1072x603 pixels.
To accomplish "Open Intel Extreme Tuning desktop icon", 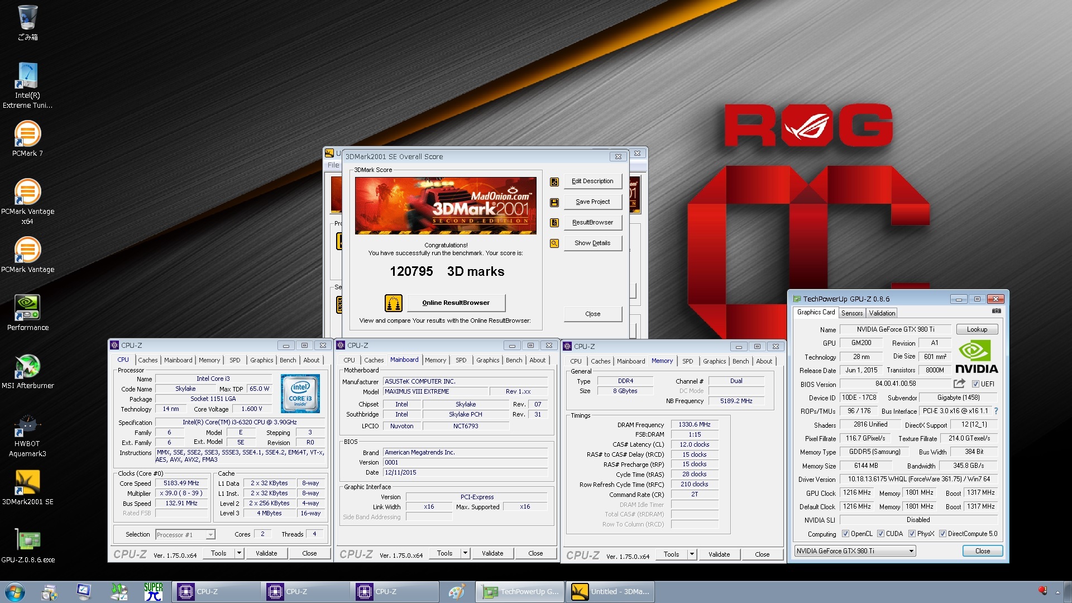I will [27, 85].
